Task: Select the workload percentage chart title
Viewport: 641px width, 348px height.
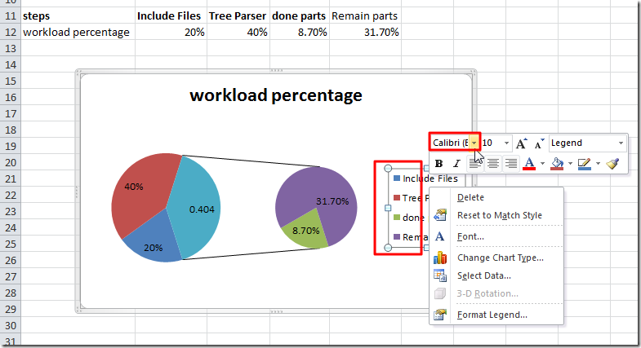Action: pos(276,95)
